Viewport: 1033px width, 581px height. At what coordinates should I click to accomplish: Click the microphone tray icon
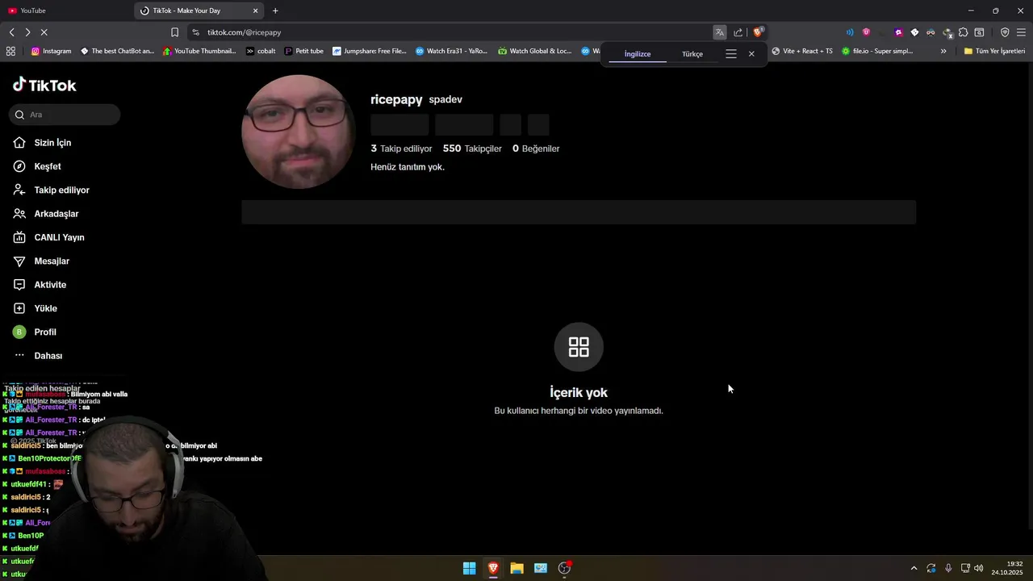948,568
